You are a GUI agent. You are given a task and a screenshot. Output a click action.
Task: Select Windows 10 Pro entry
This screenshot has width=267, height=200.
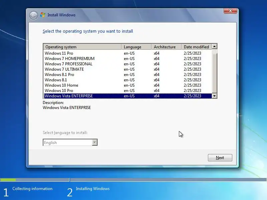128,90
